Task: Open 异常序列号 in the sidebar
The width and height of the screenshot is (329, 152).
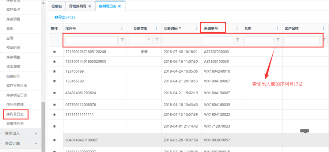Action: (x=16, y=124)
